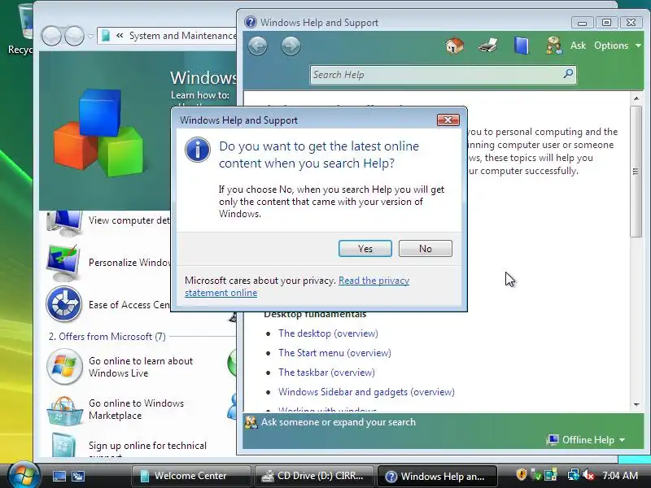Click Offers from Microsoft (7) heading
This screenshot has width=651, height=488.
click(x=107, y=337)
